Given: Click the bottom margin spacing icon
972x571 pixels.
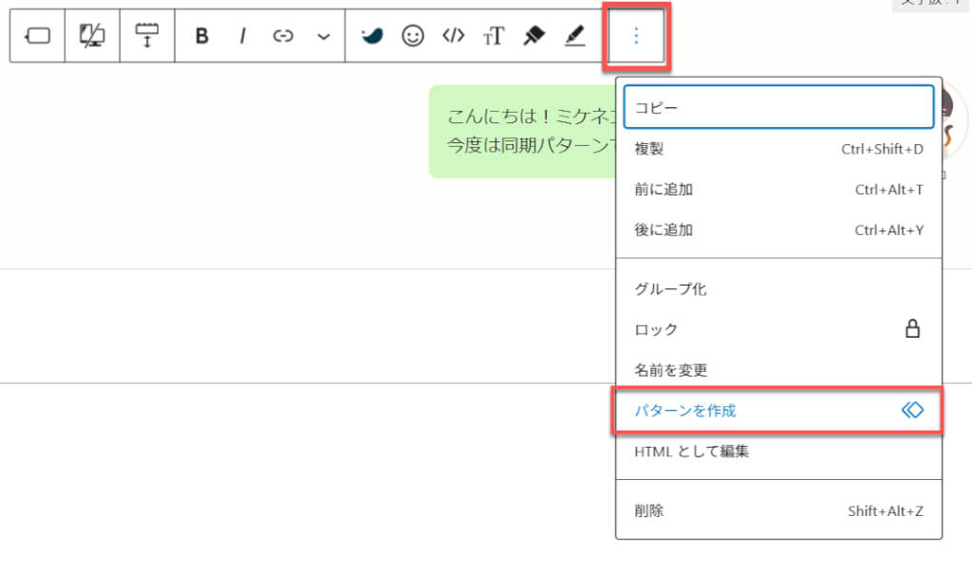Looking at the screenshot, I should pyautogui.click(x=147, y=36).
